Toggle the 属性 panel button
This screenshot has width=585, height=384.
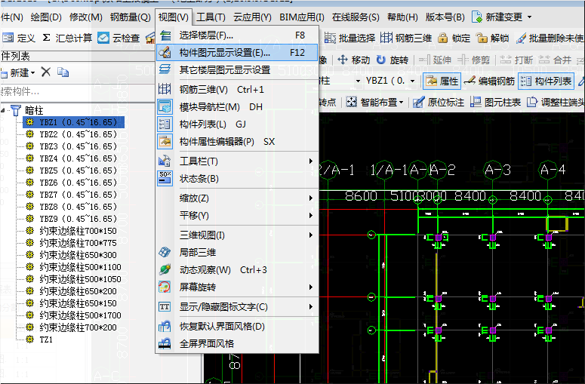(x=442, y=81)
